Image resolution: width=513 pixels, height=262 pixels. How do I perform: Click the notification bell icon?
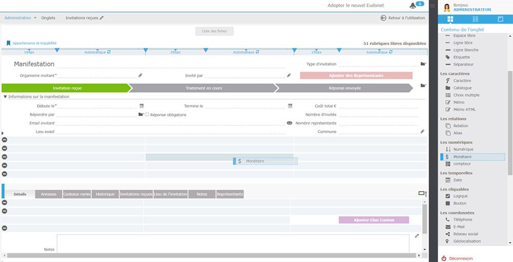(x=413, y=6)
